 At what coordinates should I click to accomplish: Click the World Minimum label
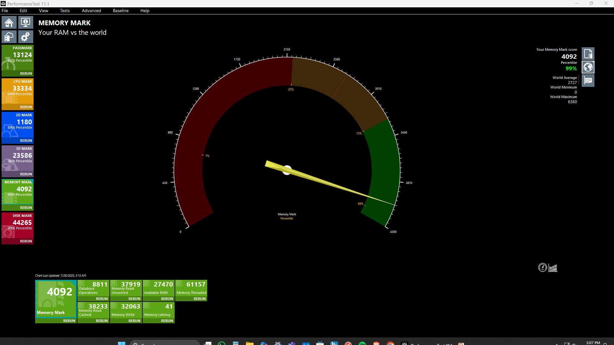click(563, 87)
